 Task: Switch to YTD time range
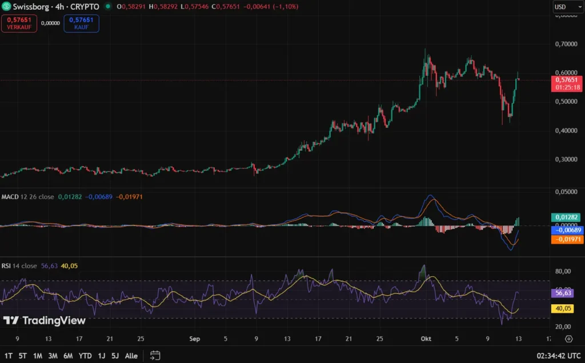85,356
